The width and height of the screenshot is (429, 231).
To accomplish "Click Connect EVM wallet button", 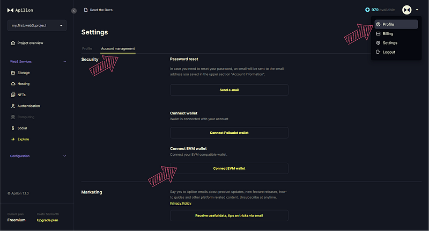I will [x=229, y=168].
